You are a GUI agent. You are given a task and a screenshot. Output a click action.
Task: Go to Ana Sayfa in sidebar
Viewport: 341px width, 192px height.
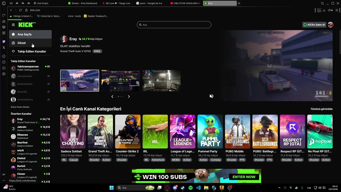(30, 34)
